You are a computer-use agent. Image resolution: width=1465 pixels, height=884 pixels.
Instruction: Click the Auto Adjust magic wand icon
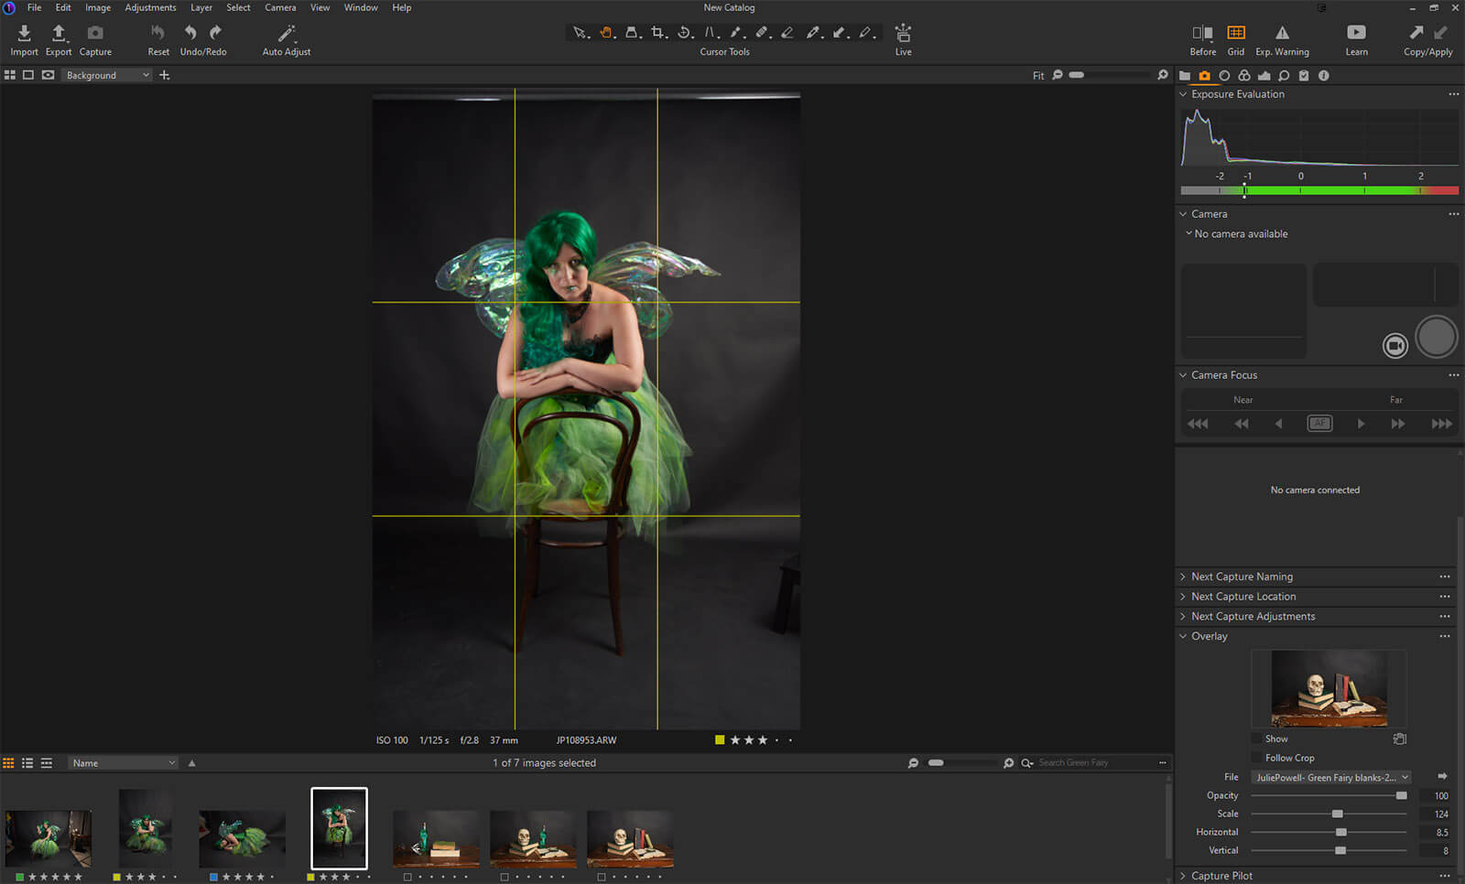pyautogui.click(x=287, y=34)
